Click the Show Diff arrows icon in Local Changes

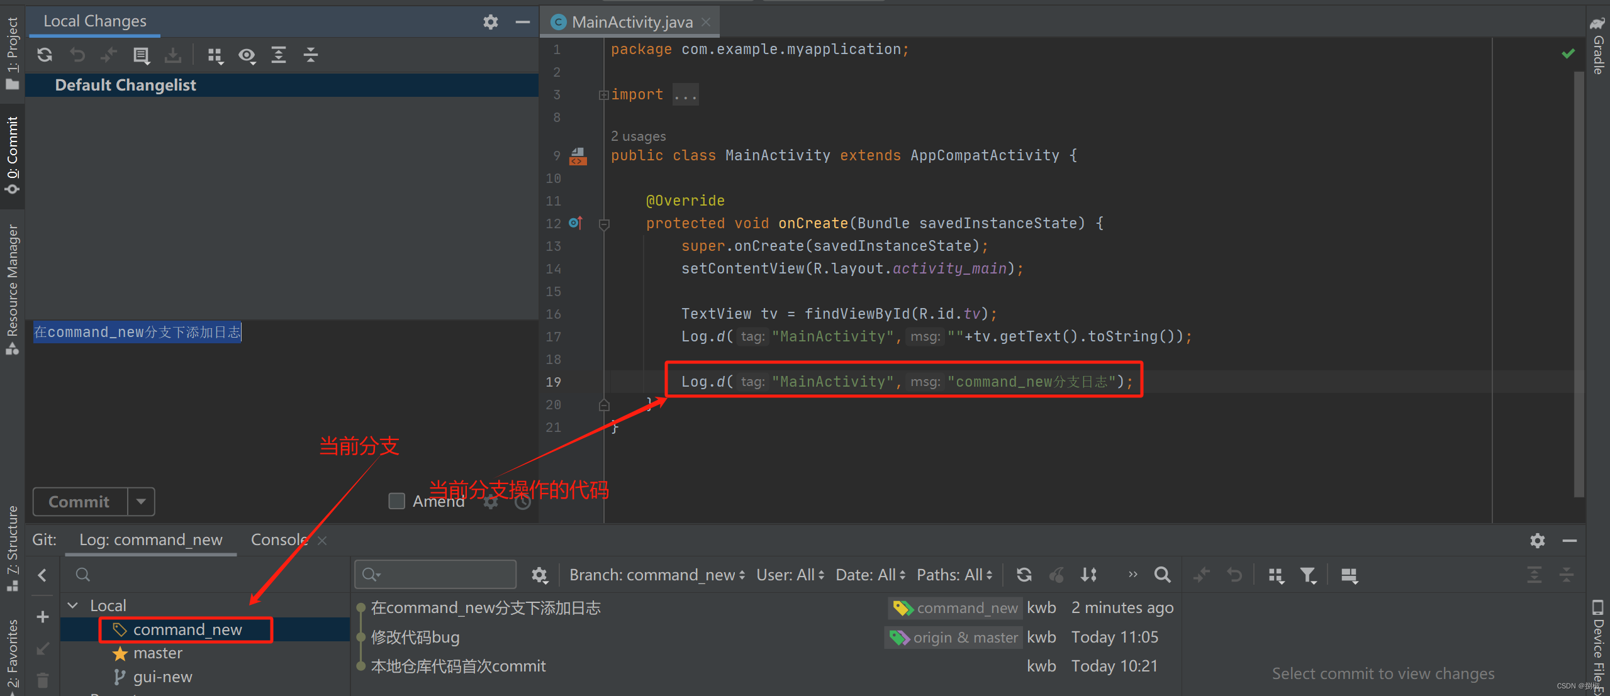pos(108,55)
